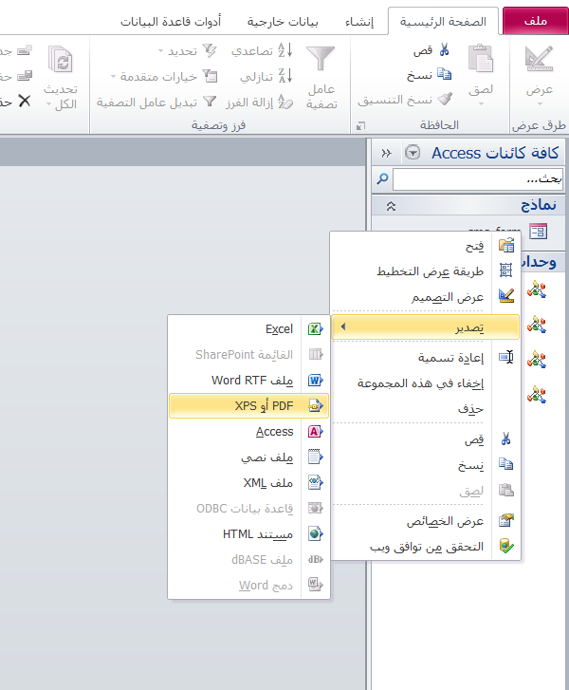The width and height of the screenshot is (569, 690).
Task: Open the إنشاء (Create) tab
Action: [x=359, y=21]
